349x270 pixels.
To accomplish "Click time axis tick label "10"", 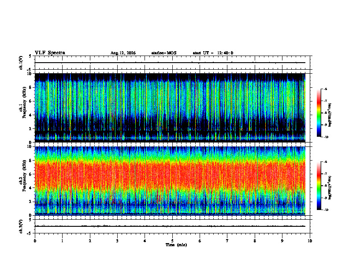I will pos(310,241).
